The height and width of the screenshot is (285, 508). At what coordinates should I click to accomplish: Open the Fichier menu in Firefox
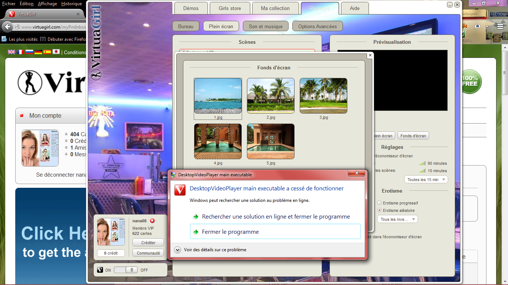click(9, 4)
